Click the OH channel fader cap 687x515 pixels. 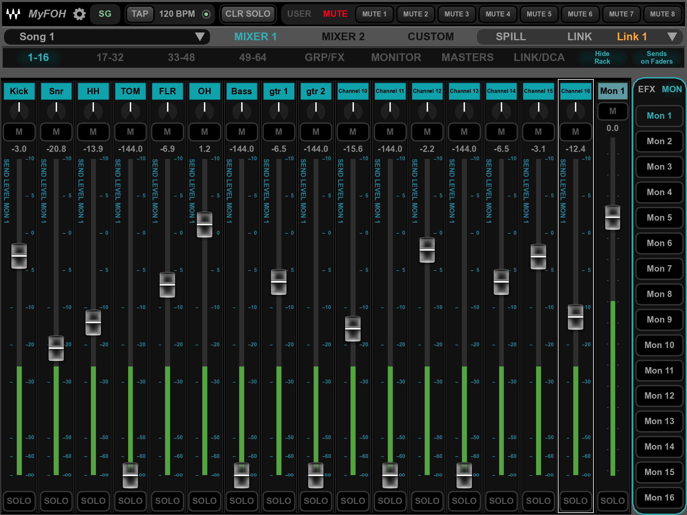coord(205,224)
